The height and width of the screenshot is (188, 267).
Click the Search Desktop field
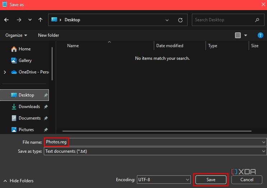point(228,20)
